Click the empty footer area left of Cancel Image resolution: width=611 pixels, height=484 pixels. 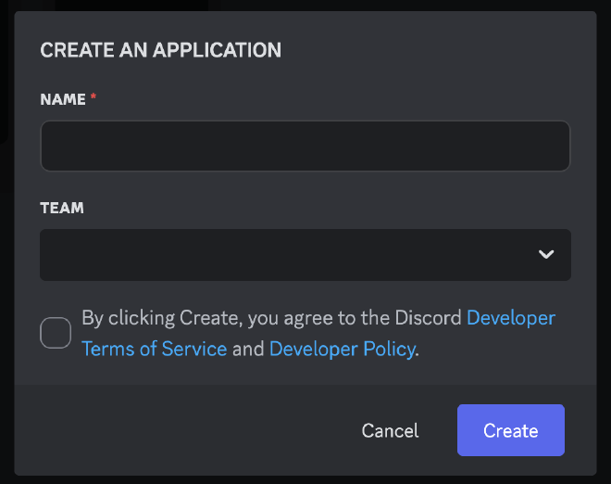click(x=185, y=430)
